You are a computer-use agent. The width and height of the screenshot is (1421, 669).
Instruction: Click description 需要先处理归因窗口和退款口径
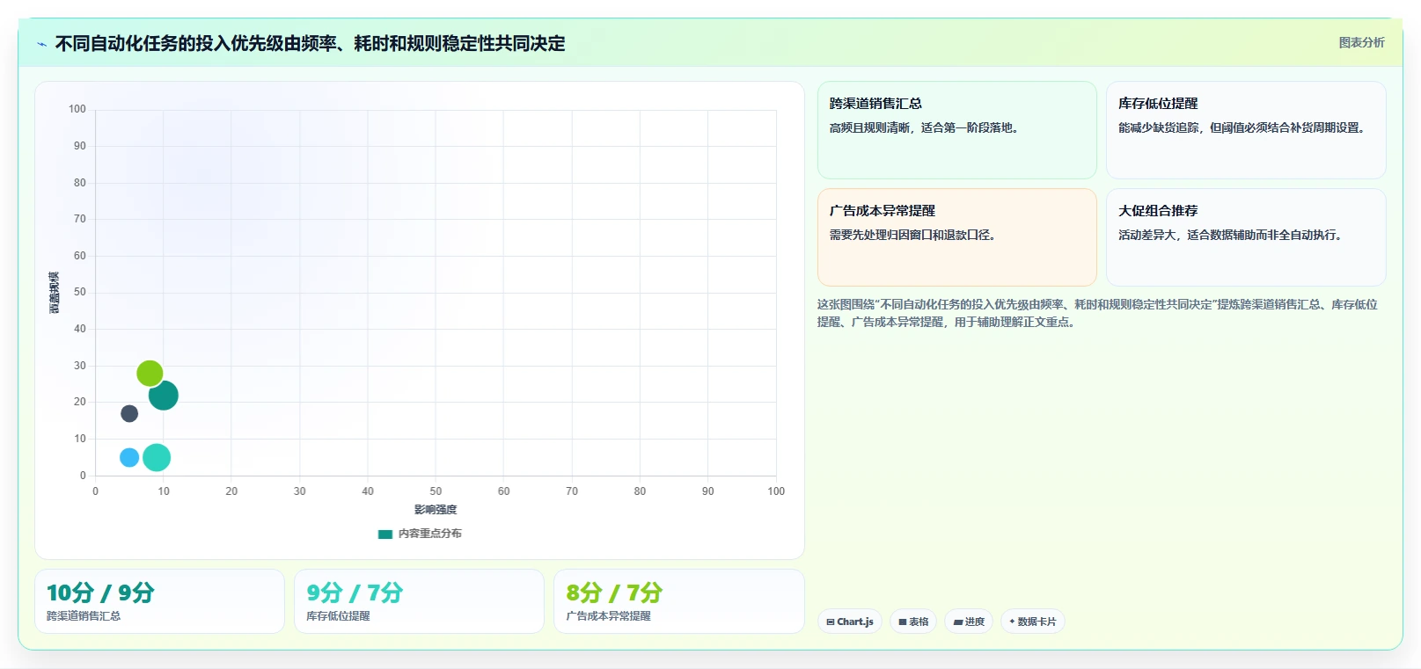(x=914, y=235)
